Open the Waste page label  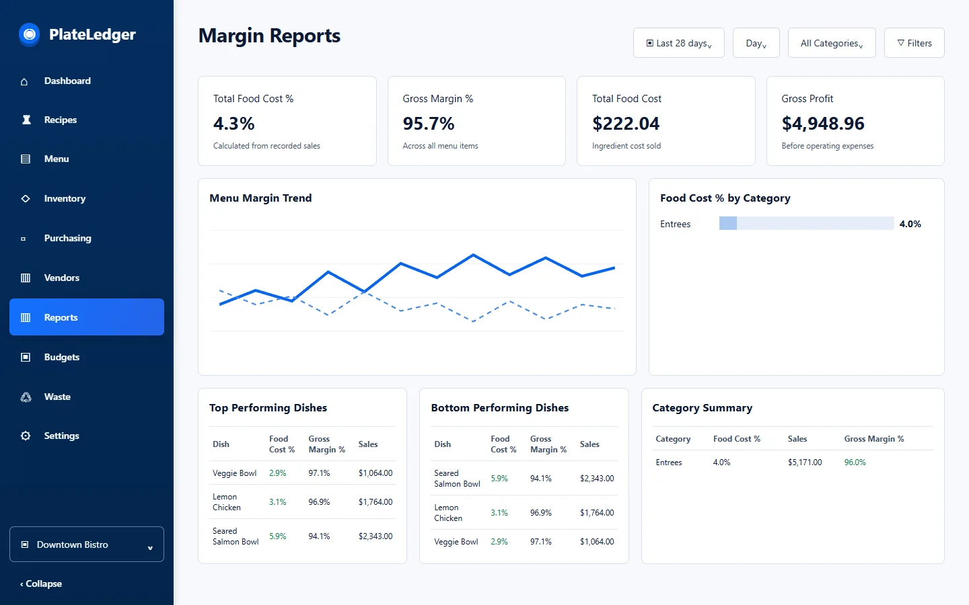(x=57, y=397)
